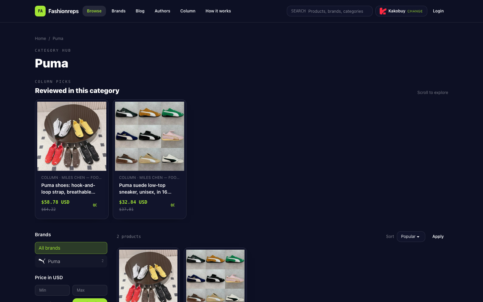Open the How it works page
This screenshot has height=302, width=483.
coord(218,11)
